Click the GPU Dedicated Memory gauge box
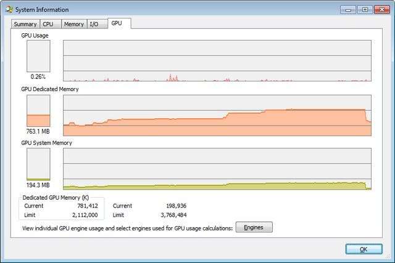 (38, 111)
